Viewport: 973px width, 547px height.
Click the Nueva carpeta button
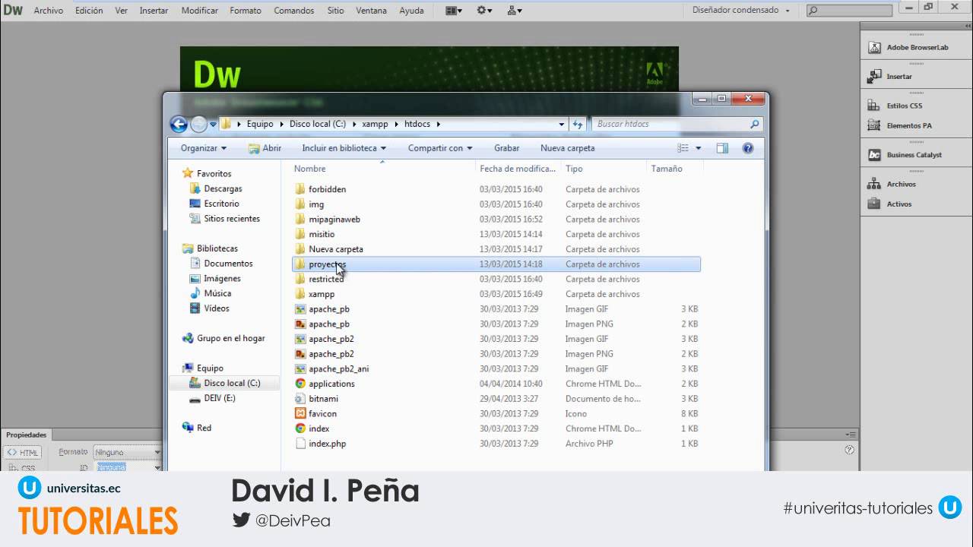(x=568, y=148)
